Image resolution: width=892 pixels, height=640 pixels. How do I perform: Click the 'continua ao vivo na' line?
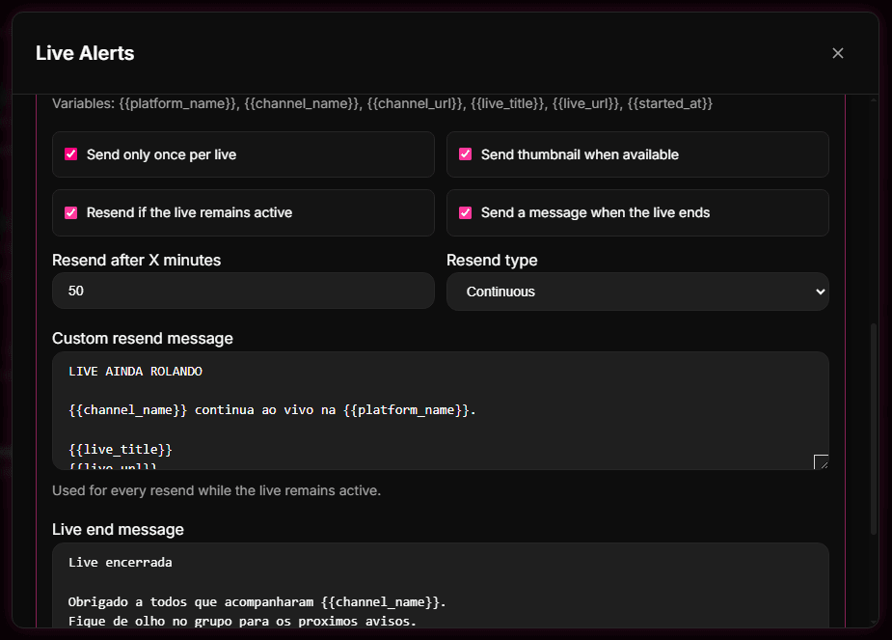[272, 410]
